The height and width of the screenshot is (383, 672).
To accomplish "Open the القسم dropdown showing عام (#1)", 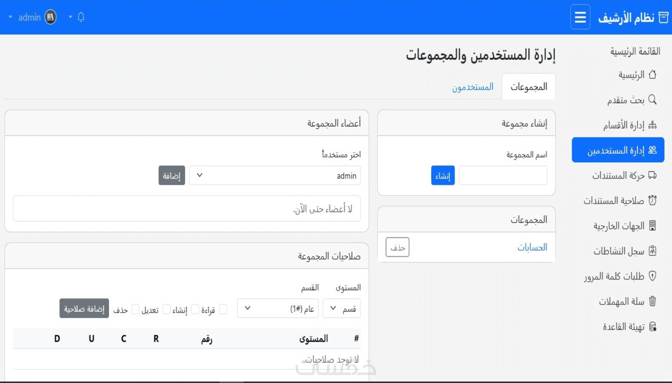I will click(278, 308).
